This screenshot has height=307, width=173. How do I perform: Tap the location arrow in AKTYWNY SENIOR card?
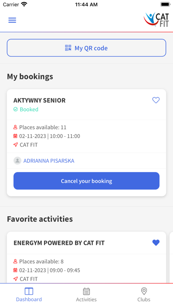[x=15, y=145]
